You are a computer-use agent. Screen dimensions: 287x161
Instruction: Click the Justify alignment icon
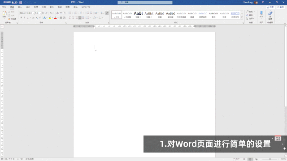click(80, 18)
